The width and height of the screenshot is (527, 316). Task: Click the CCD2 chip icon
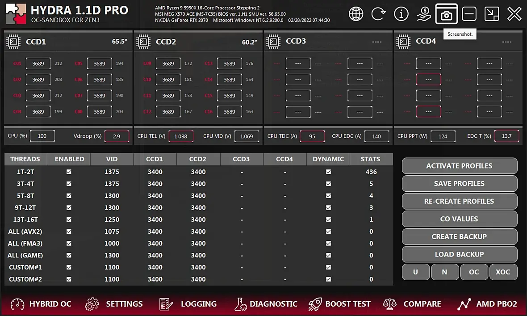[x=143, y=42]
